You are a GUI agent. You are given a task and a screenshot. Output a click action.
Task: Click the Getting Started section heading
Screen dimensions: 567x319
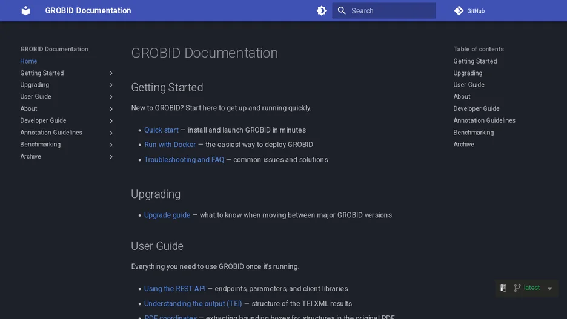tap(167, 87)
